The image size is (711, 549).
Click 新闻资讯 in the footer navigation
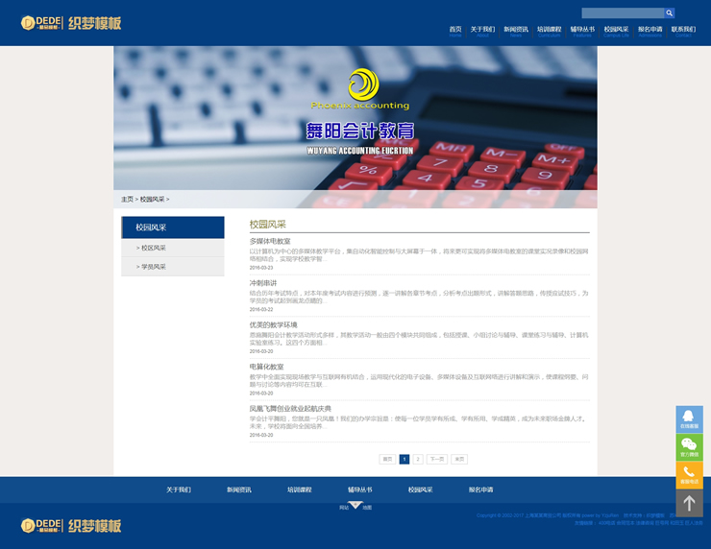(x=239, y=489)
